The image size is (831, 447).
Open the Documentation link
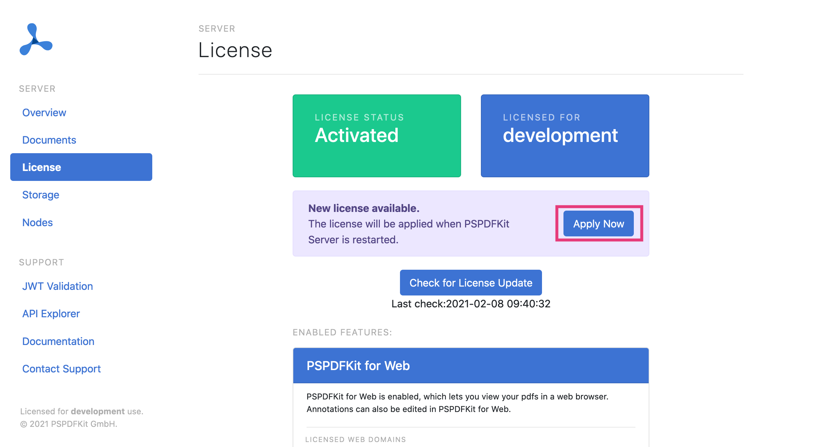coord(58,341)
